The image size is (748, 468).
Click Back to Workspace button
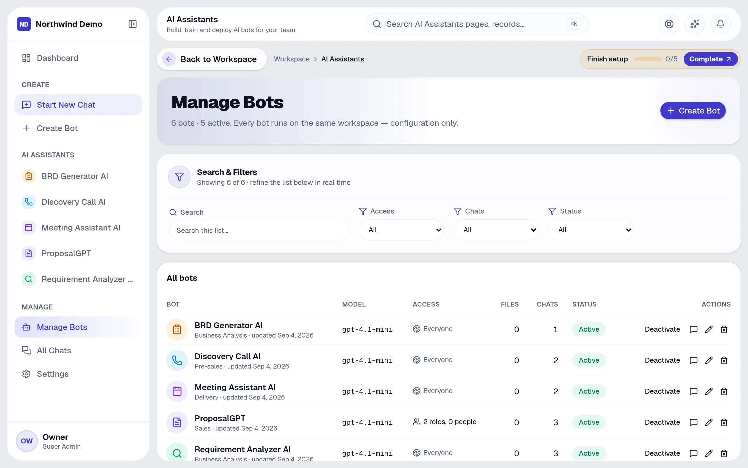coord(212,59)
